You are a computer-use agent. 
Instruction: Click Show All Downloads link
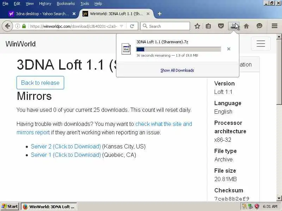click(x=177, y=70)
